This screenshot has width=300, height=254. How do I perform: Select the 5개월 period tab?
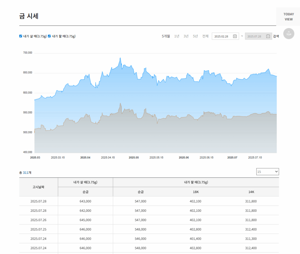166,36
